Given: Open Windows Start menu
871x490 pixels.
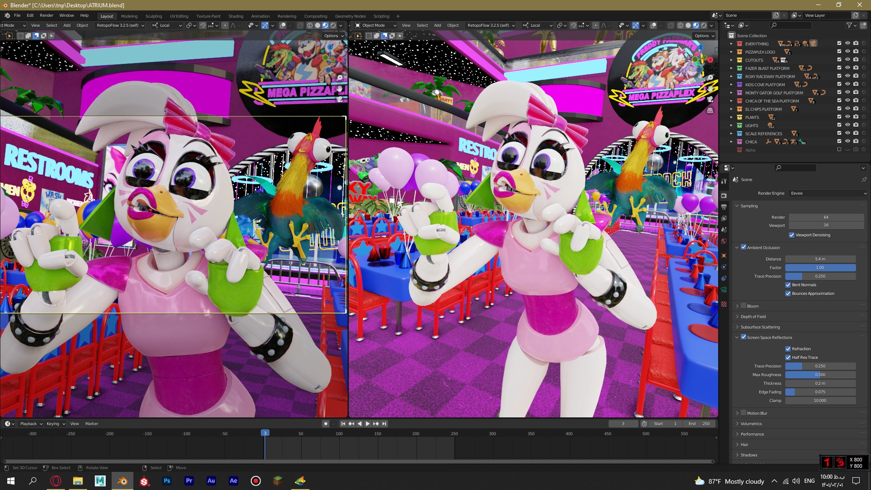Looking at the screenshot, I should coord(11,481).
